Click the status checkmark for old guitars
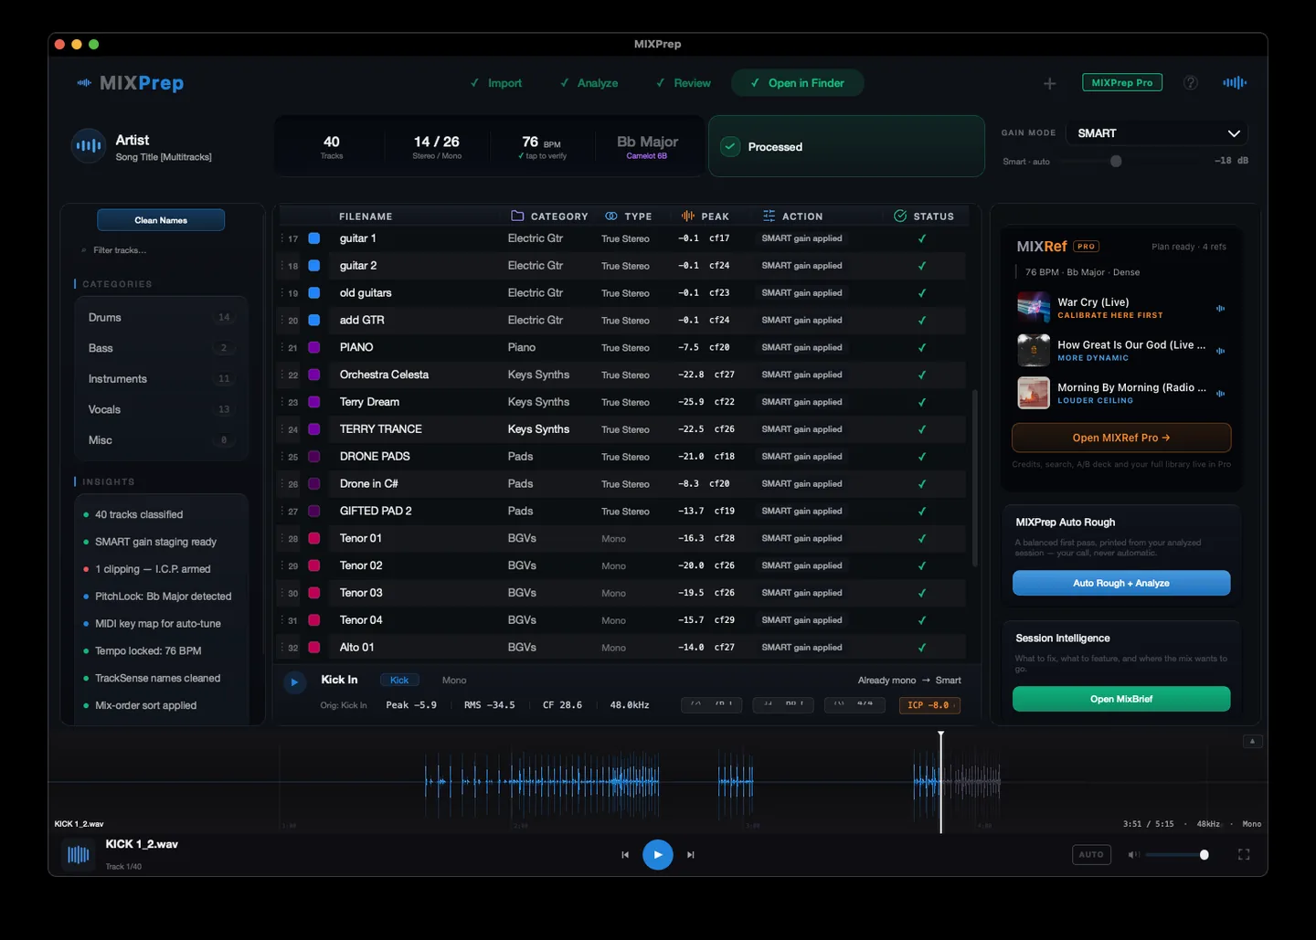The image size is (1316, 940). [922, 293]
